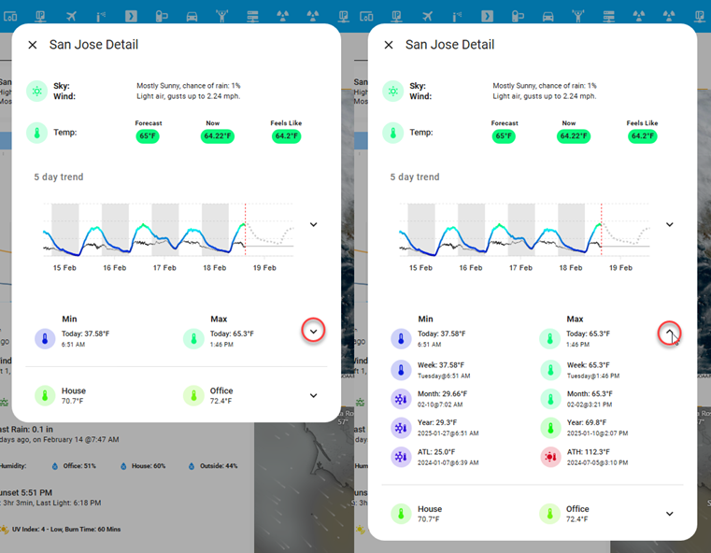Click the trend graph in the expanded dialog
Image resolution: width=711 pixels, height=553 pixels.
pyautogui.click(x=524, y=231)
